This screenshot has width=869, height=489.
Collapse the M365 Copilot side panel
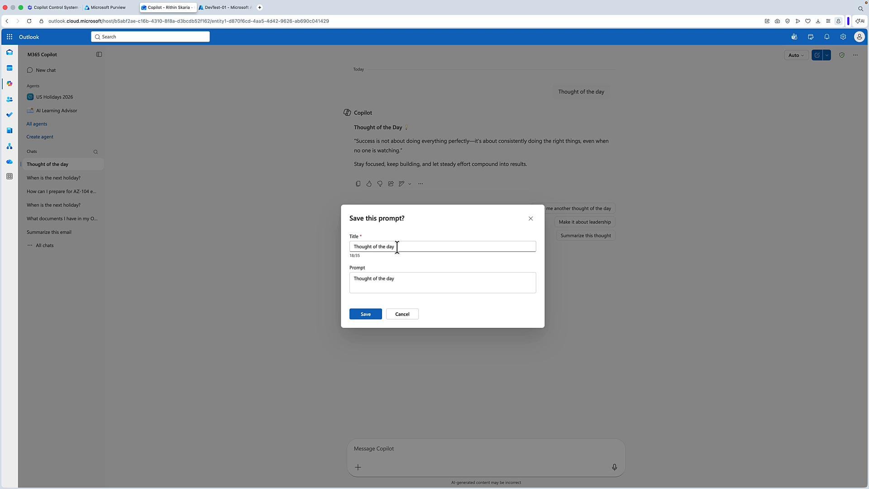point(99,54)
